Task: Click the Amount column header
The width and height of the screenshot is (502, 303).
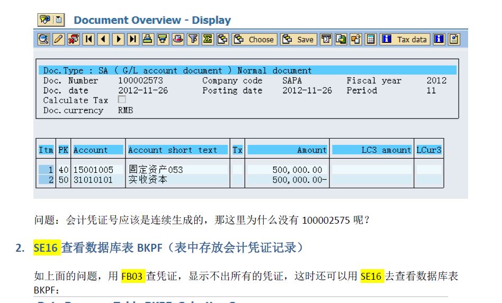Action: coord(287,150)
